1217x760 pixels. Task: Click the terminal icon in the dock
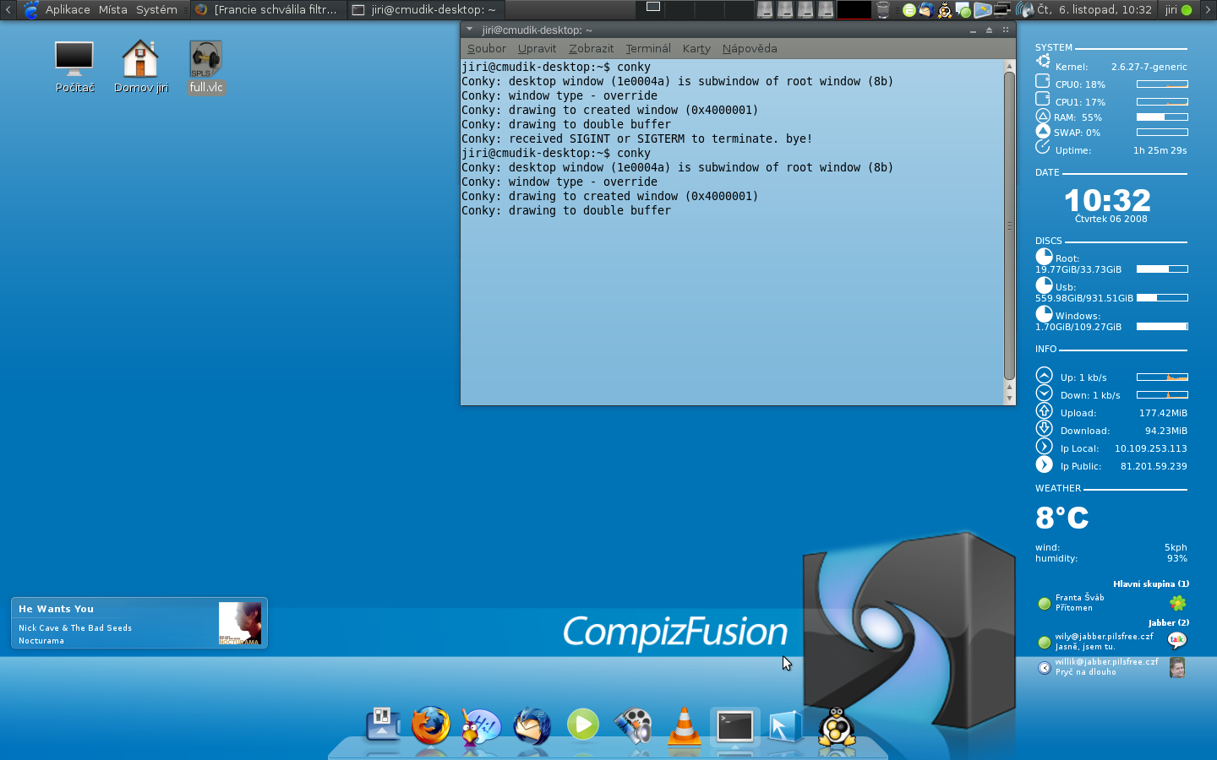pyautogui.click(x=735, y=726)
